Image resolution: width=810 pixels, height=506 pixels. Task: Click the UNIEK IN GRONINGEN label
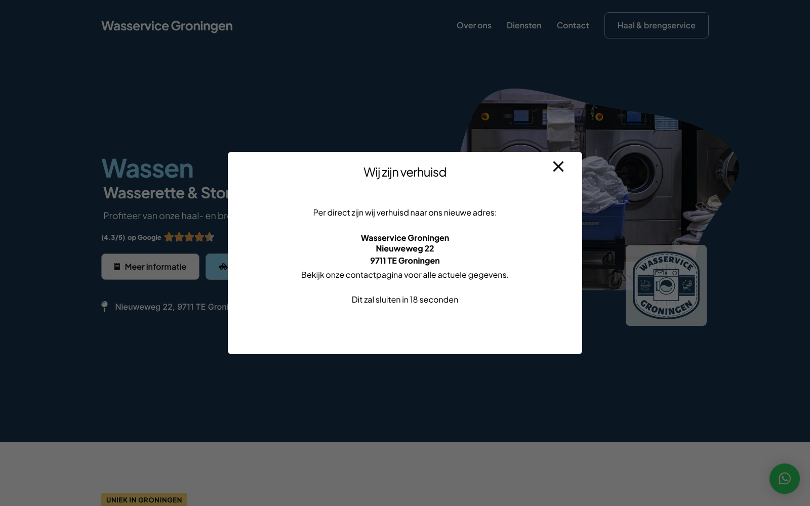point(144,499)
